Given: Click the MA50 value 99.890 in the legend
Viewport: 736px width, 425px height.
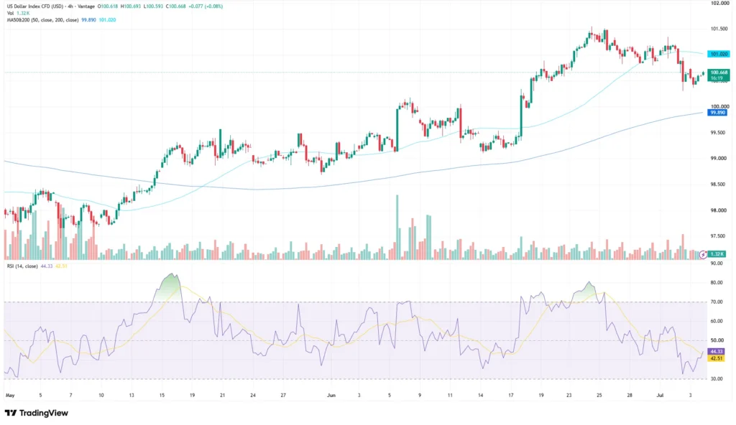Looking at the screenshot, I should tap(88, 20).
